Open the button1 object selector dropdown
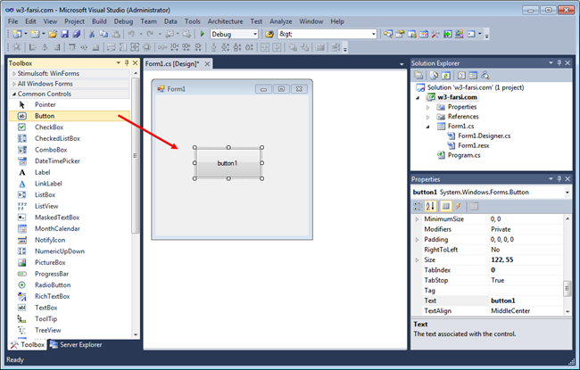 (x=567, y=193)
